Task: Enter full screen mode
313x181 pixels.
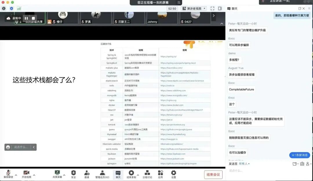Action: pyautogui.click(x=212, y=8)
